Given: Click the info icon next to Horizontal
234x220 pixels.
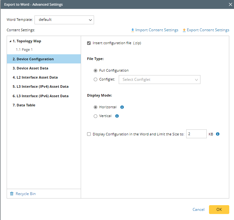Looking at the screenshot, I should coord(122,107).
